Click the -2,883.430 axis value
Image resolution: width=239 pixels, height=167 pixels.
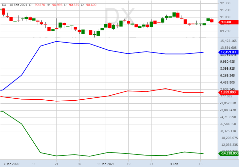click(228, 110)
